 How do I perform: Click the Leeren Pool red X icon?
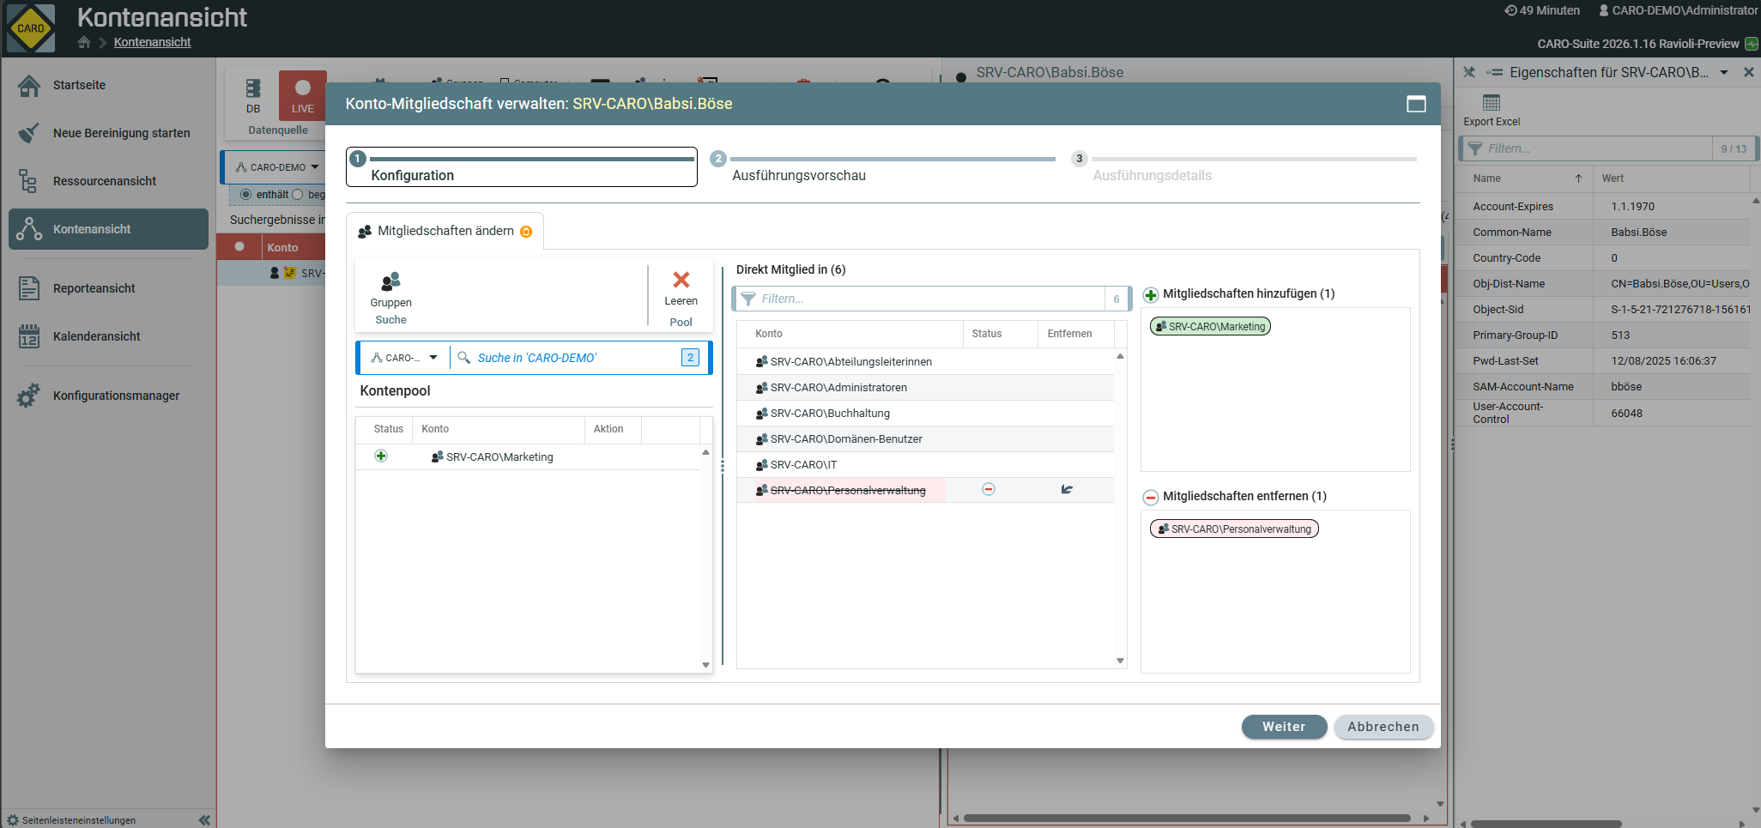[681, 280]
